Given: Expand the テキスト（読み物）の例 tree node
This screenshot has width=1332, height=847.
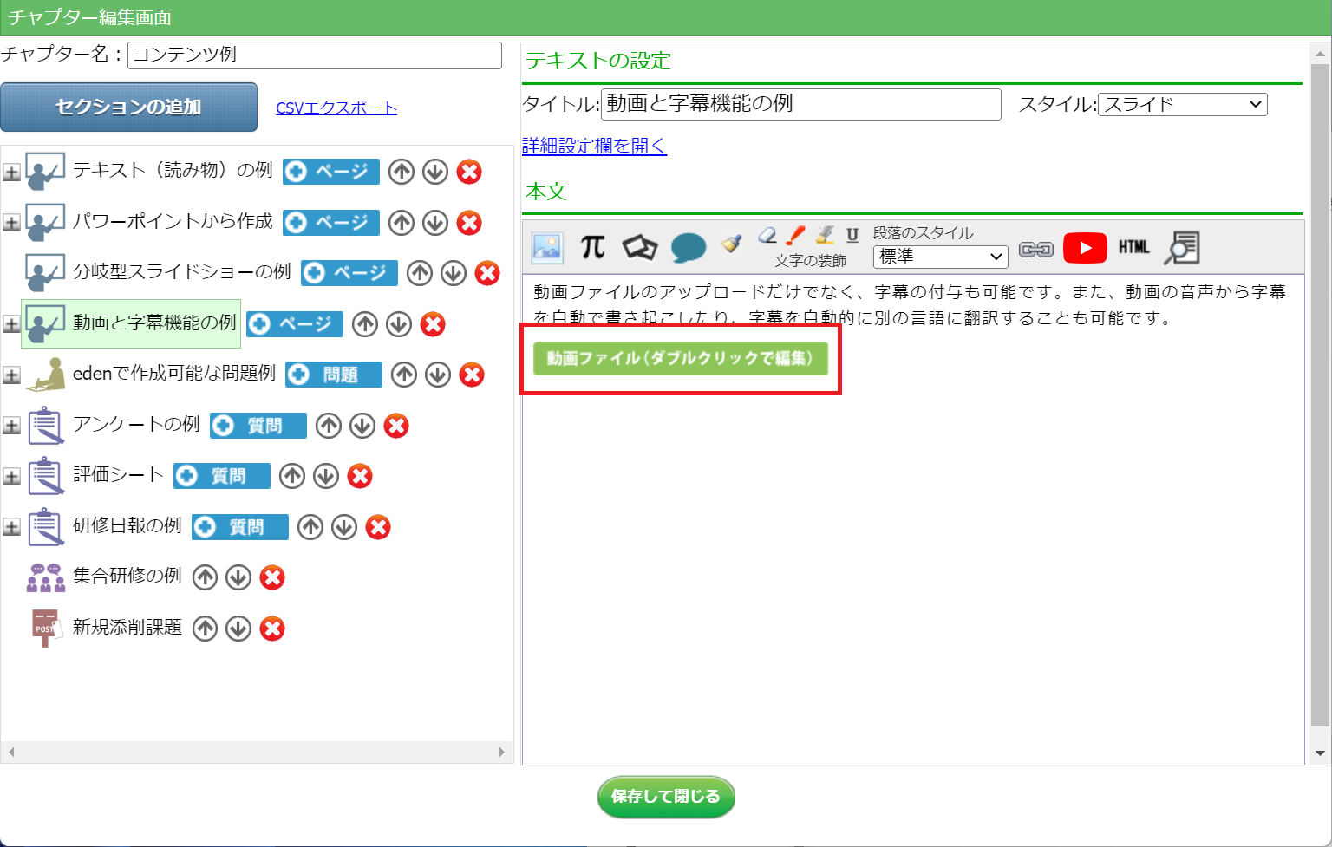Looking at the screenshot, I should pyautogui.click(x=11, y=173).
